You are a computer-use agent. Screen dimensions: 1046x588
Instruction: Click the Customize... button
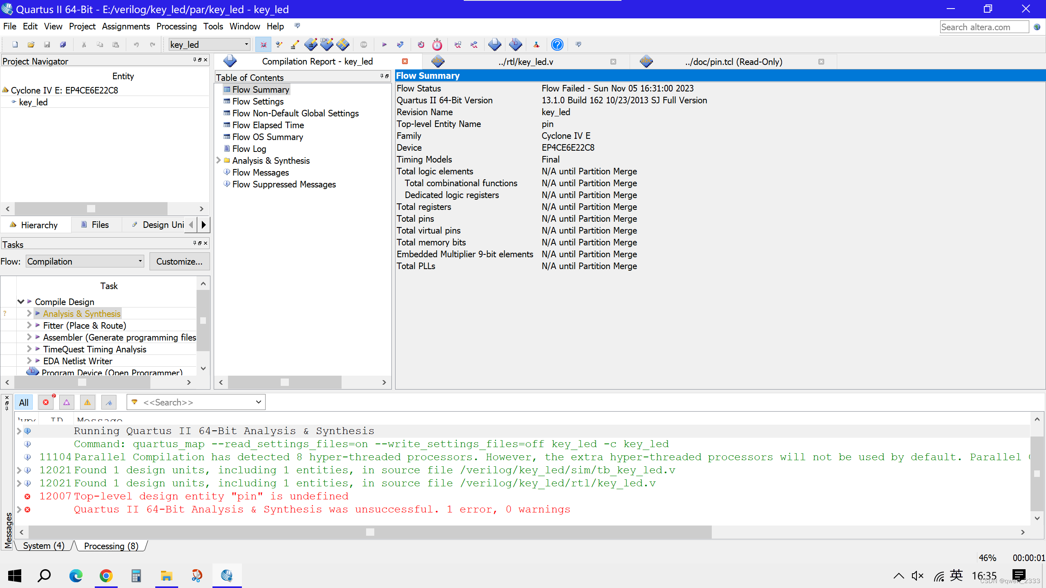[179, 261]
